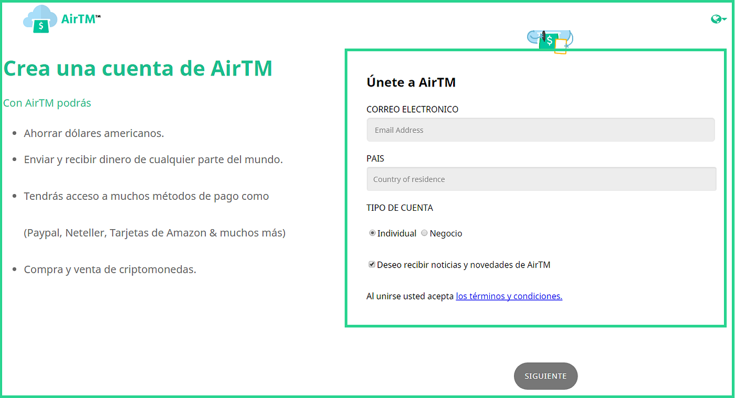The width and height of the screenshot is (735, 398).
Task: Click the AirTM brand name text
Action: pos(81,19)
